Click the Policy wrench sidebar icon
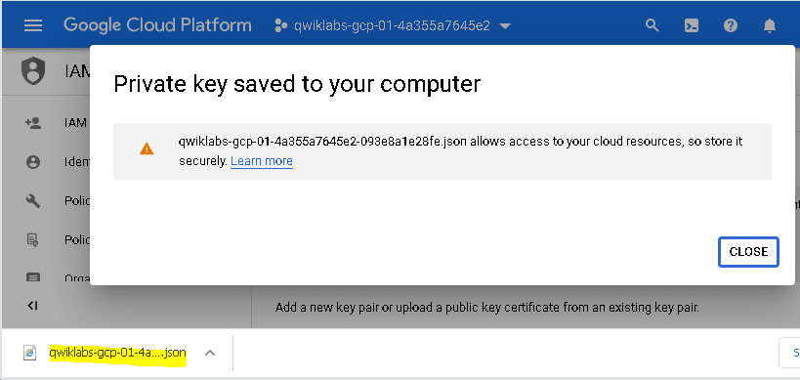 (33, 201)
